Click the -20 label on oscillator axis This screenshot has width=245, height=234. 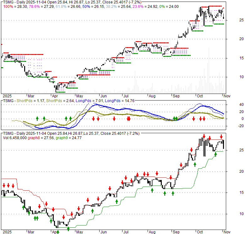coord(241,126)
